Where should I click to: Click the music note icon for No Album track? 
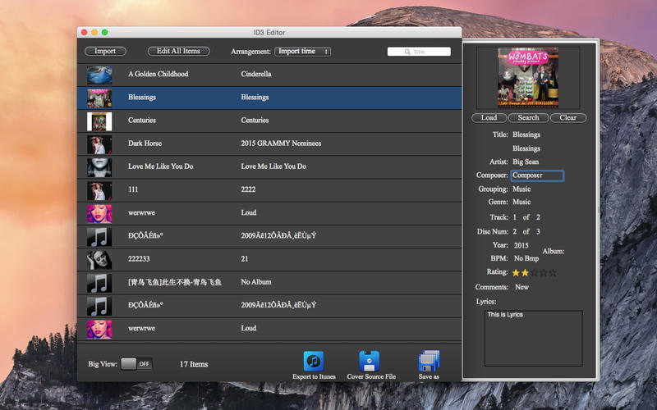click(99, 282)
